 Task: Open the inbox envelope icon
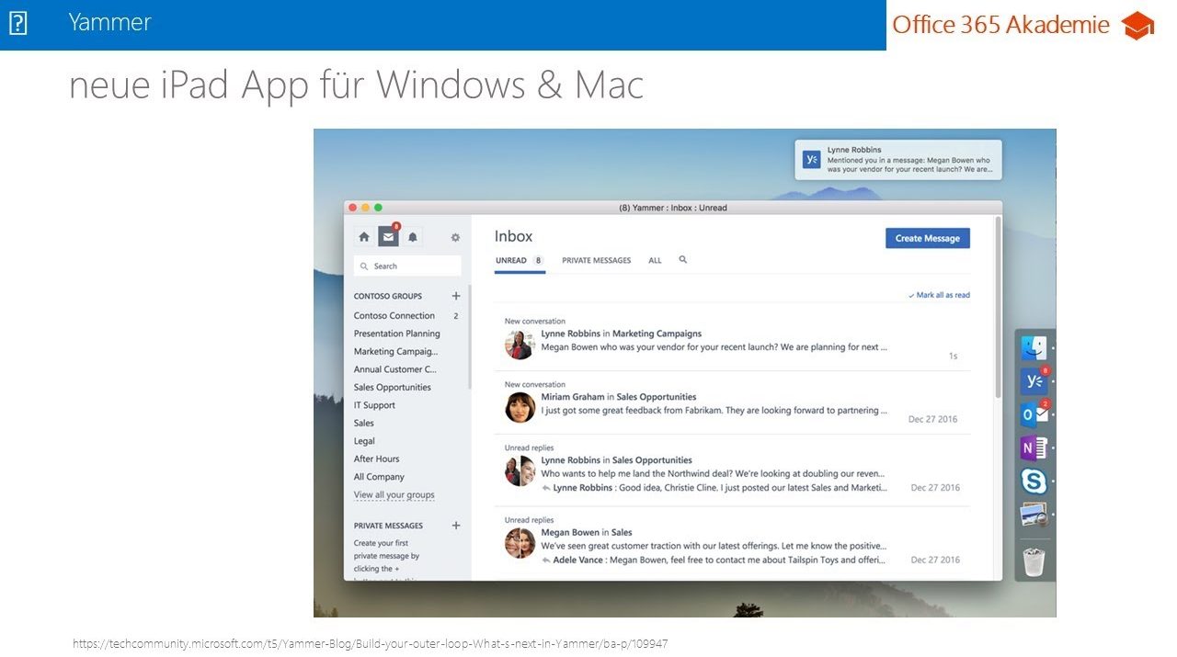click(388, 237)
